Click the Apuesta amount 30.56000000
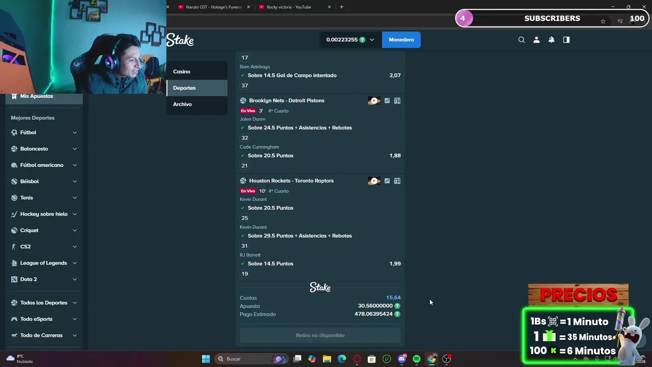This screenshot has height=367, width=652. click(x=375, y=306)
